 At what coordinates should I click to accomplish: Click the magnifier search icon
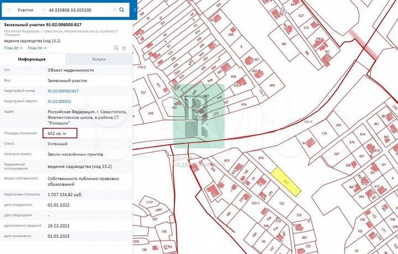coord(123,10)
